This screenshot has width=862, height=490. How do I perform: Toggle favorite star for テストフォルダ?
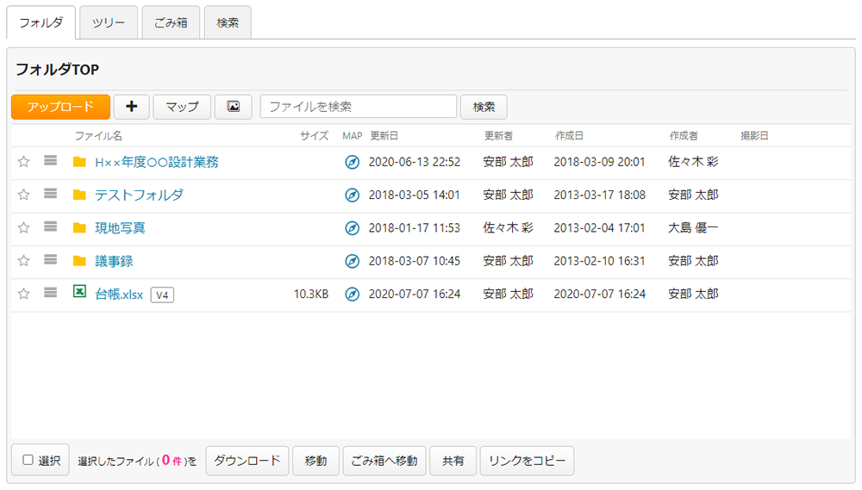coord(24,195)
